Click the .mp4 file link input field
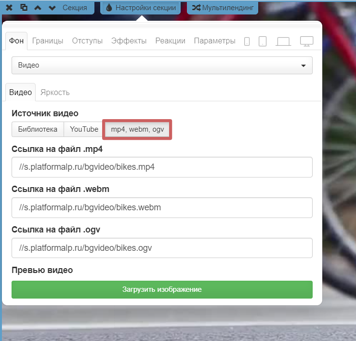This screenshot has height=341, width=356. pyautogui.click(x=162, y=167)
